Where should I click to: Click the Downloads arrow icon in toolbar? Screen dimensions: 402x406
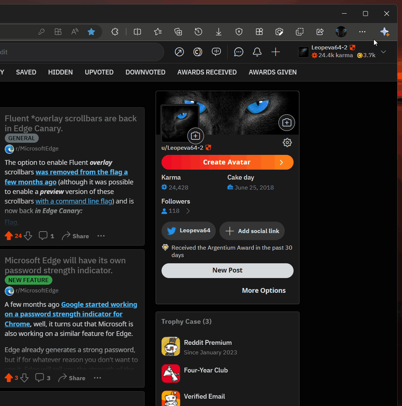click(x=219, y=32)
